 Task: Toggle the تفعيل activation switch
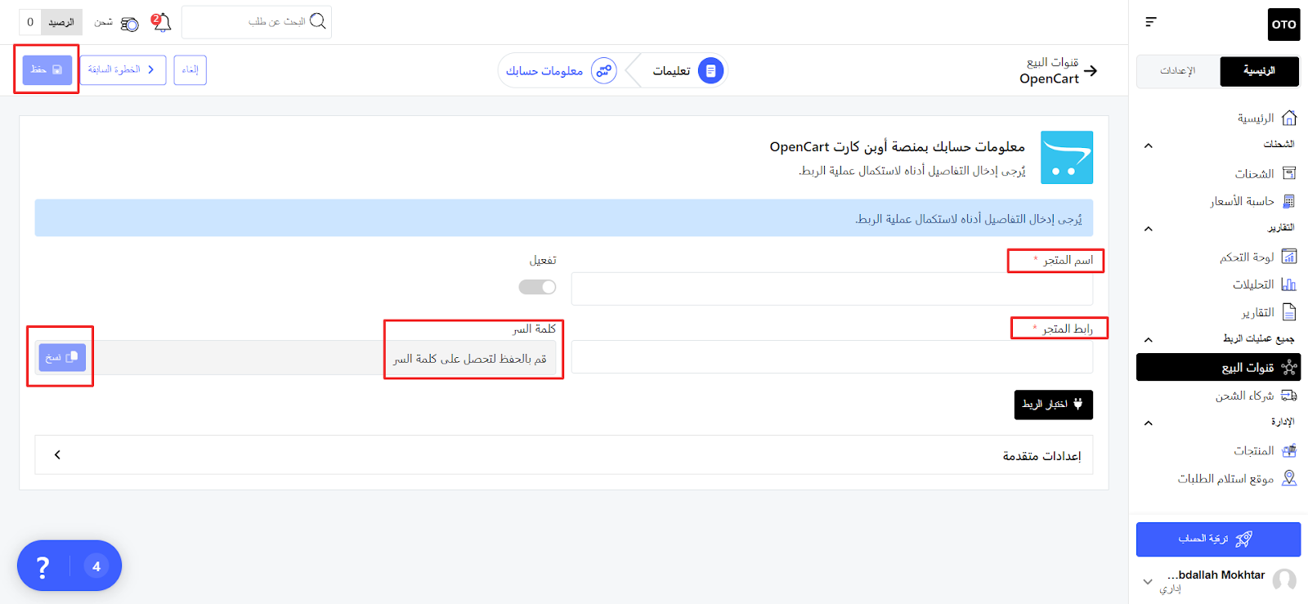tap(537, 287)
